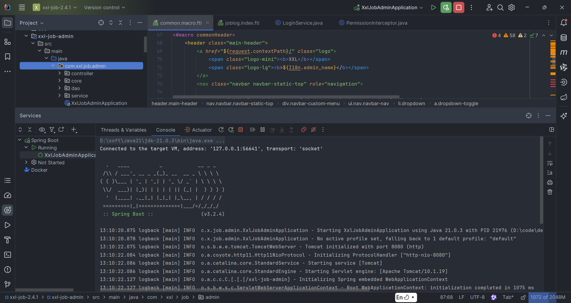Open Actuator tab
This screenshot has width=571, height=303.
(198, 130)
